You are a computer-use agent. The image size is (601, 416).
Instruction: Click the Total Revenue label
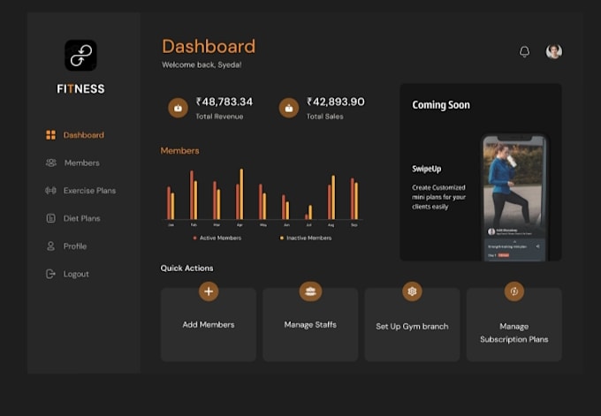(219, 117)
